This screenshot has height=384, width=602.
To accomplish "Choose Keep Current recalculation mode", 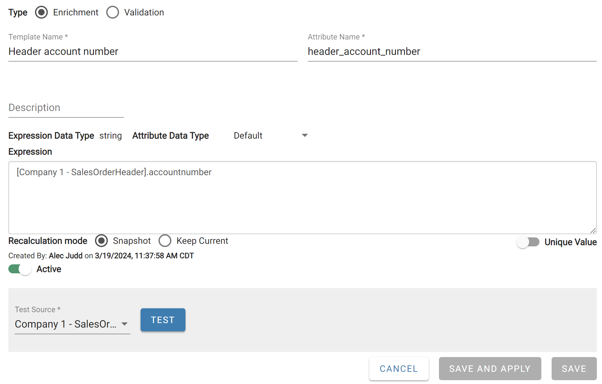I will [165, 241].
